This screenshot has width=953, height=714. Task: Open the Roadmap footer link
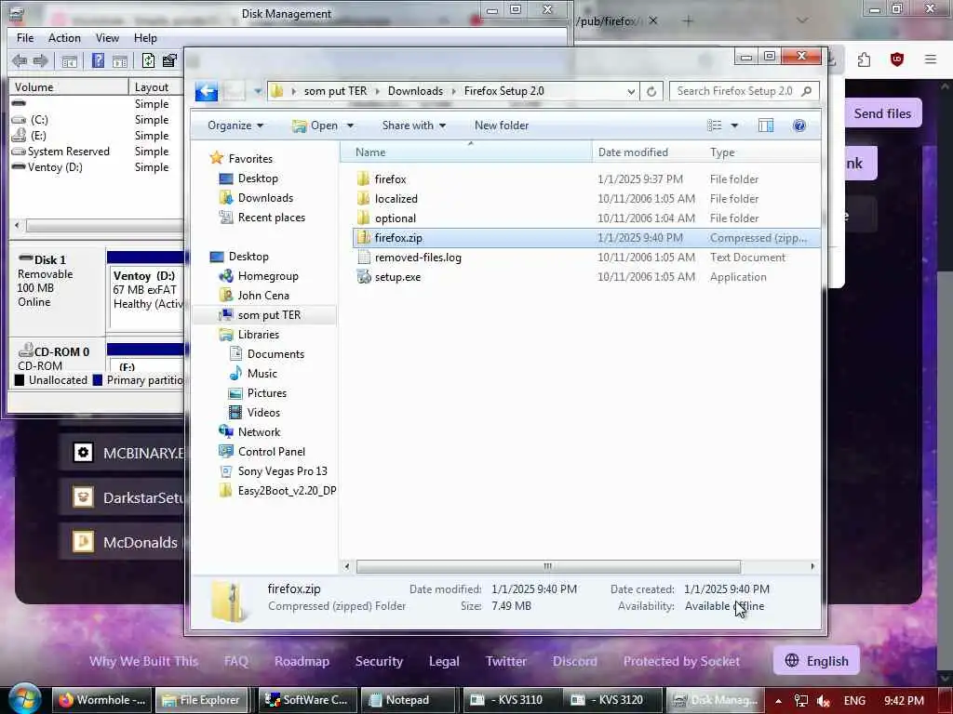(302, 661)
